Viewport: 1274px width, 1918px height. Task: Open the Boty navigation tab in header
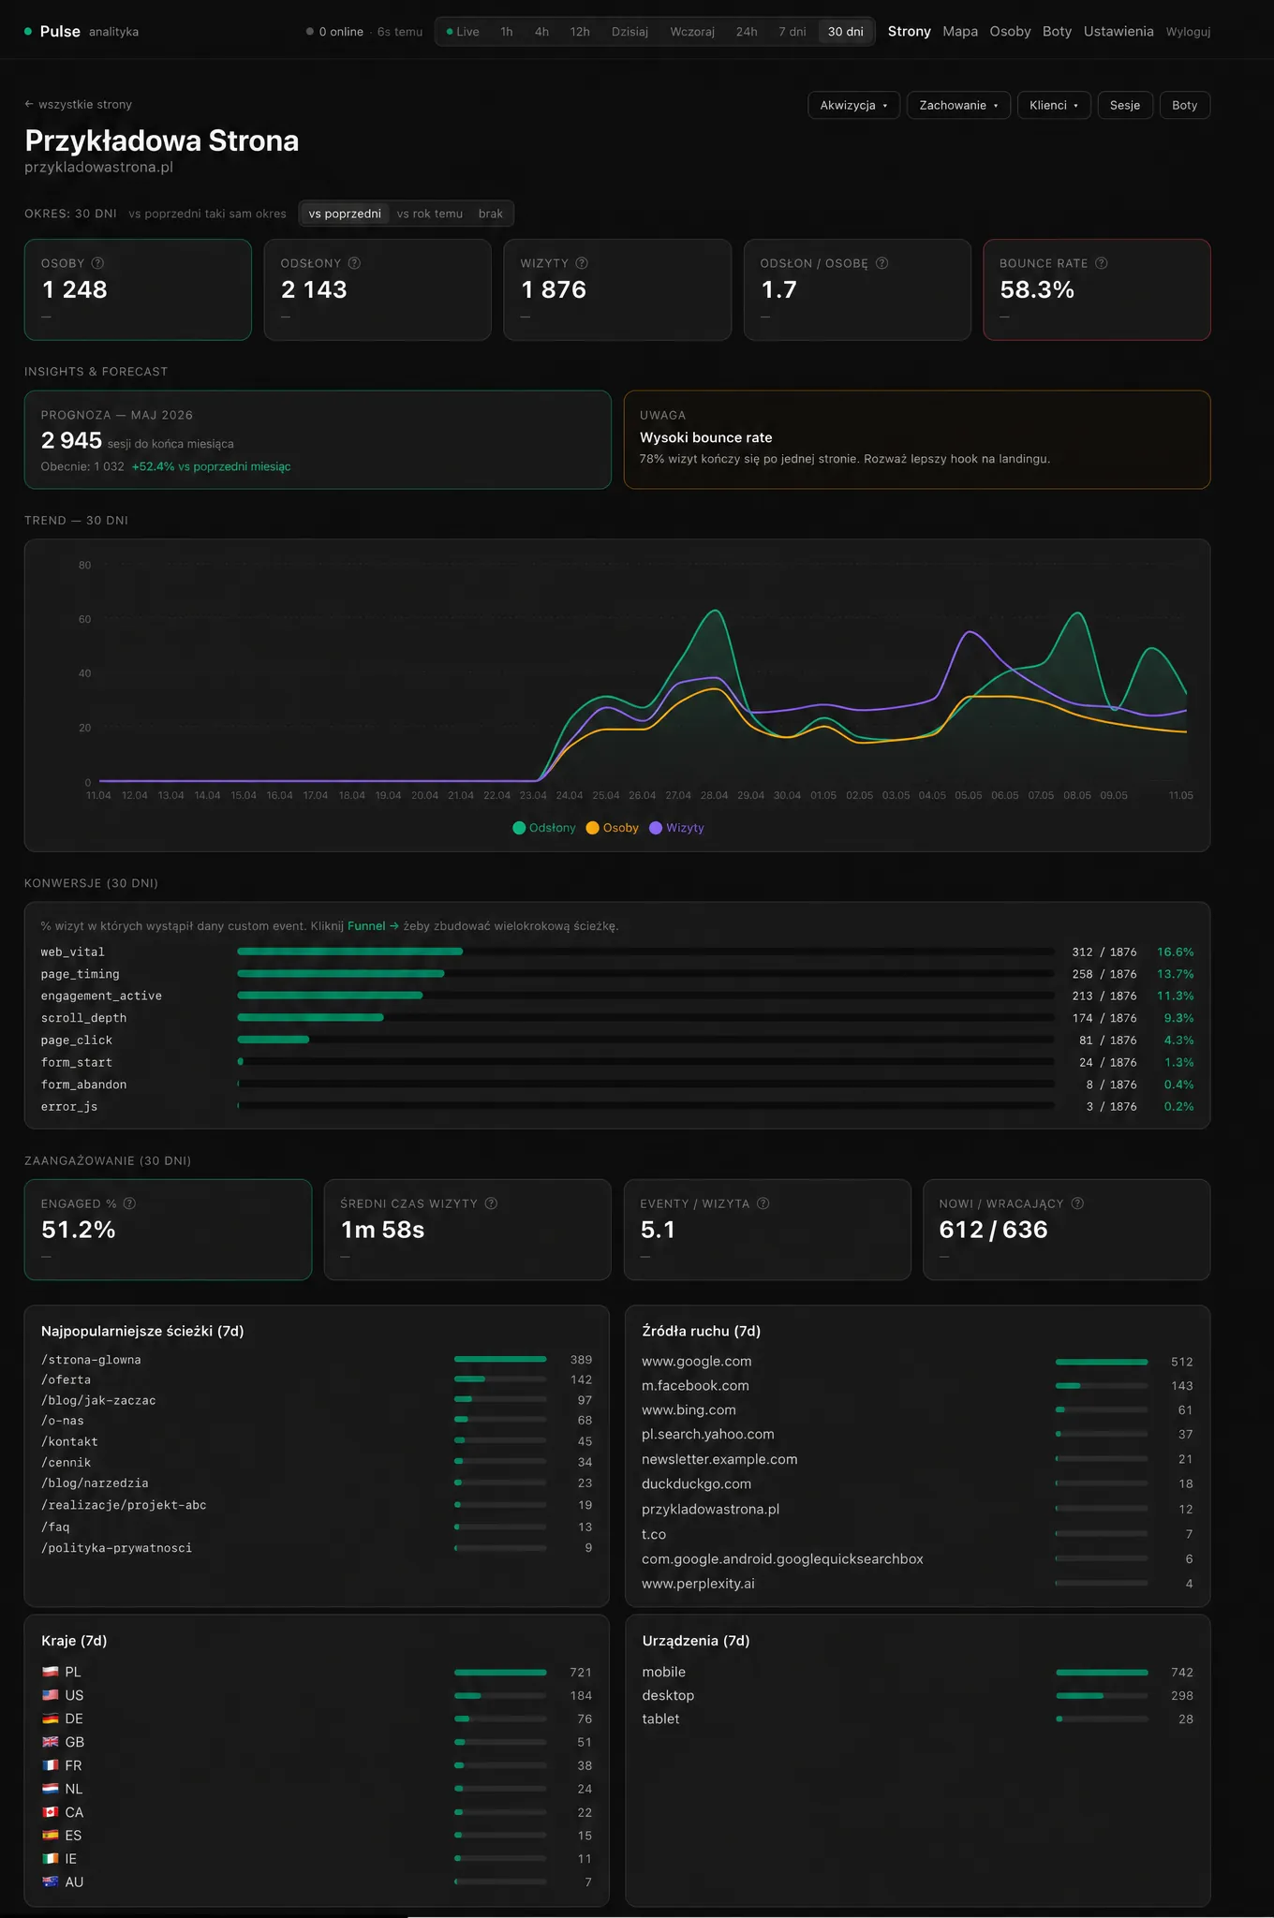pos(1057,31)
